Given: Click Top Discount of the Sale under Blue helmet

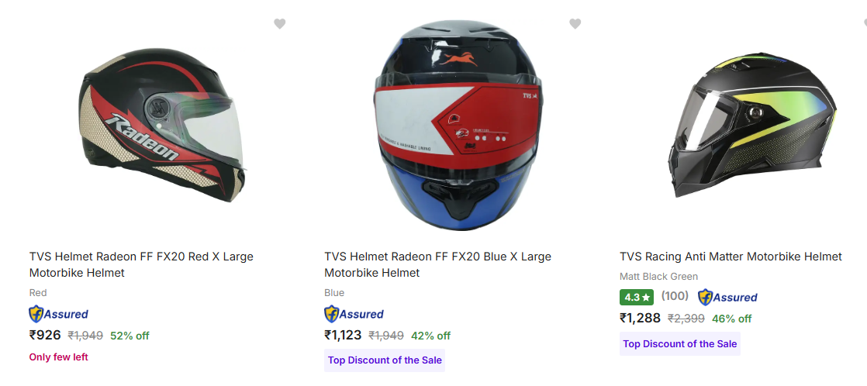Looking at the screenshot, I should 385,360.
